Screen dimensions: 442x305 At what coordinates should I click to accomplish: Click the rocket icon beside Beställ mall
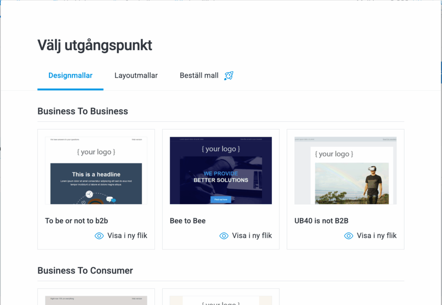click(229, 76)
